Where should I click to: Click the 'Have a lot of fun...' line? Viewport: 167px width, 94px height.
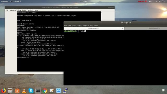point(26,29)
